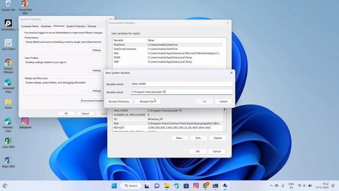
Task: Open the Windows Start menu
Action: tap(114, 186)
